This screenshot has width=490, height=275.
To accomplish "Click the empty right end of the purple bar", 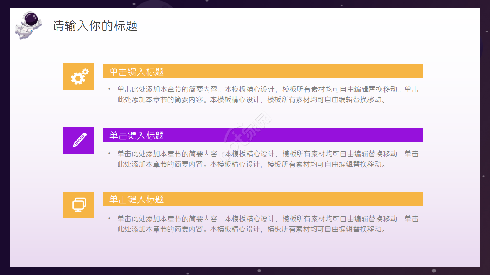I will tap(383, 135).
